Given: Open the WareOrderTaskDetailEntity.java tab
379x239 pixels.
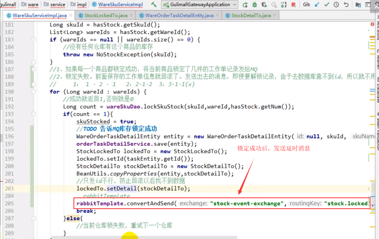Looking at the screenshot, I should [x=179, y=16].
